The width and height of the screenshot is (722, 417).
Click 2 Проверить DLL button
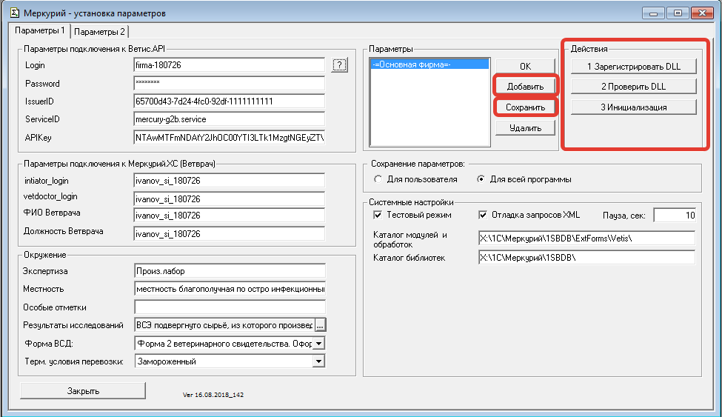click(634, 87)
